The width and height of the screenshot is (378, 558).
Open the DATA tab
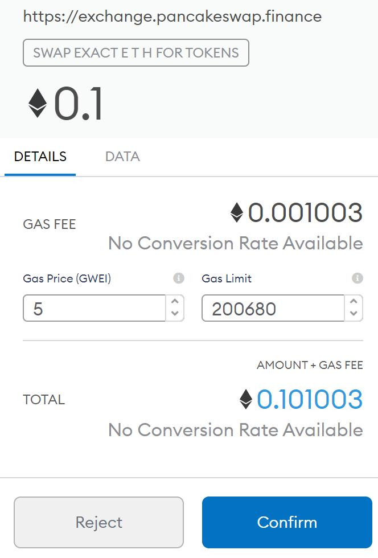click(x=122, y=157)
